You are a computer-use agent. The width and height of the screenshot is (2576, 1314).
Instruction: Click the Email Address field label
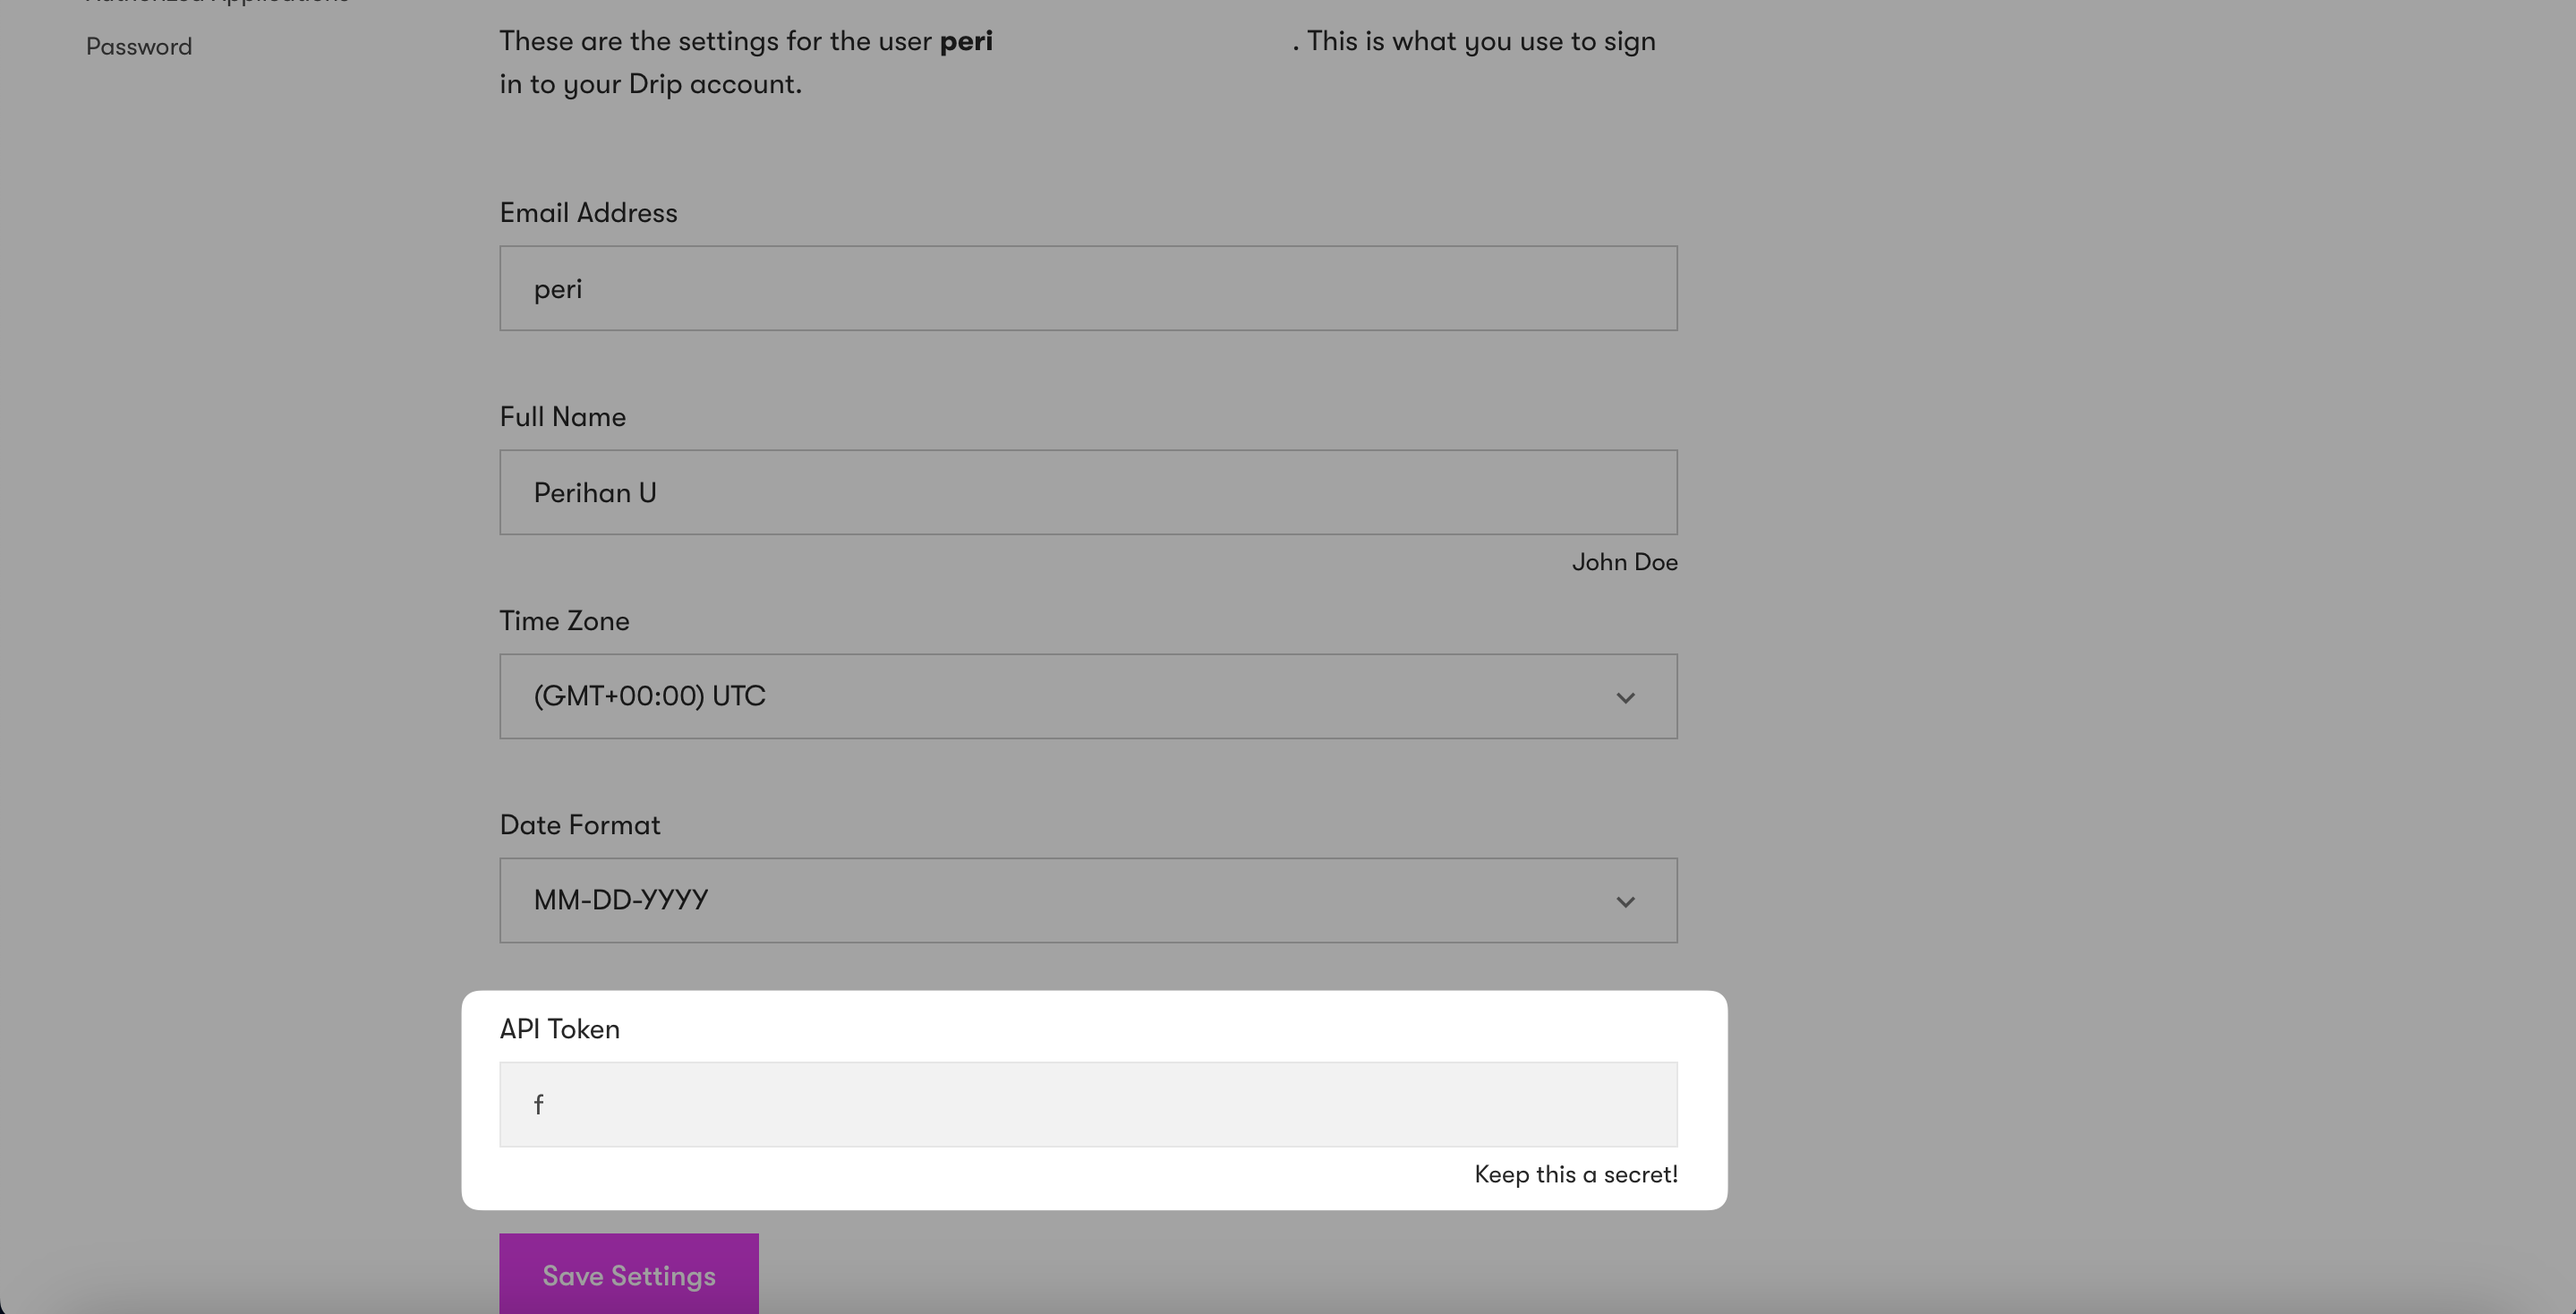click(x=588, y=212)
